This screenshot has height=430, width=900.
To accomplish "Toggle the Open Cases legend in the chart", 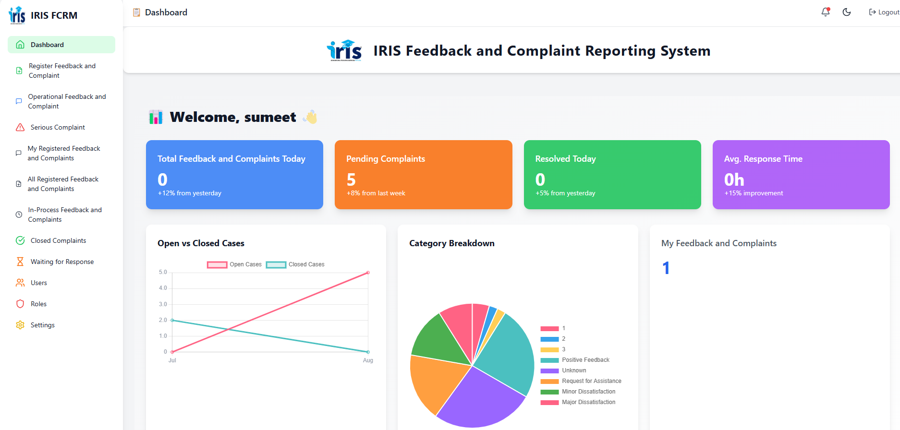I will [234, 264].
